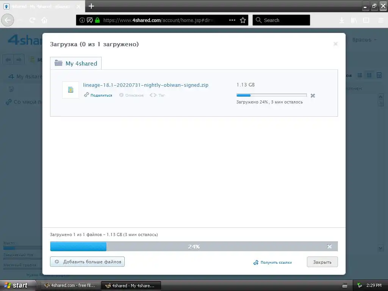Screen dimensions: 388x291
Task: Close the 4shared browser tab
Action: tap(78, 7)
